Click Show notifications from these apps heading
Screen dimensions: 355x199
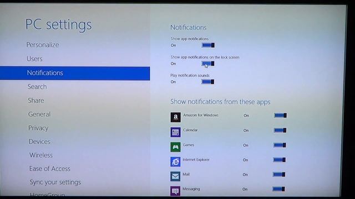click(x=220, y=102)
